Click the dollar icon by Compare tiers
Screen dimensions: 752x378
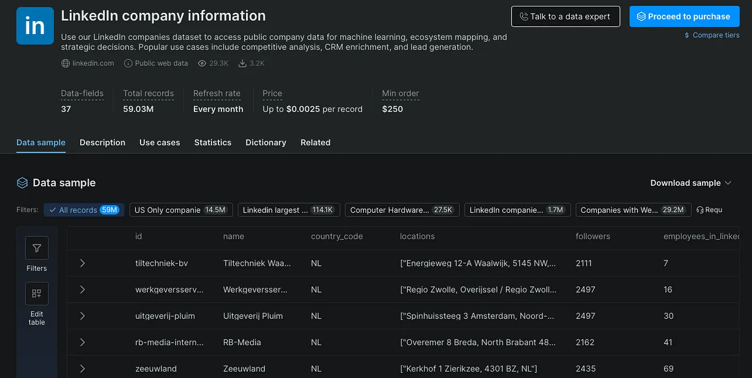pos(687,35)
